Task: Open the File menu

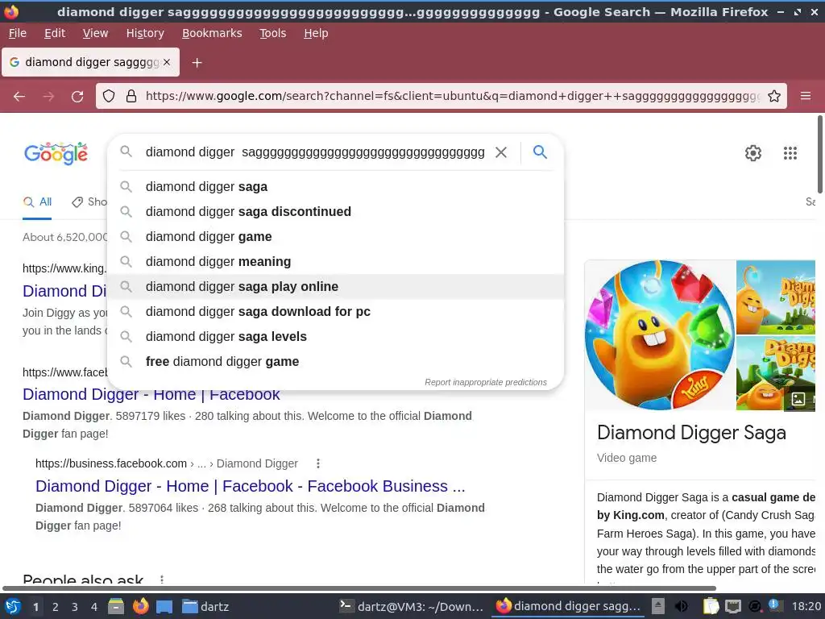Action: click(18, 33)
